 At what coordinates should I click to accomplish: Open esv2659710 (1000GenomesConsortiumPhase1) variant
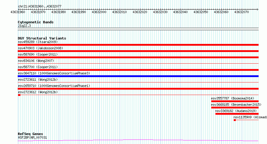click(54, 86)
